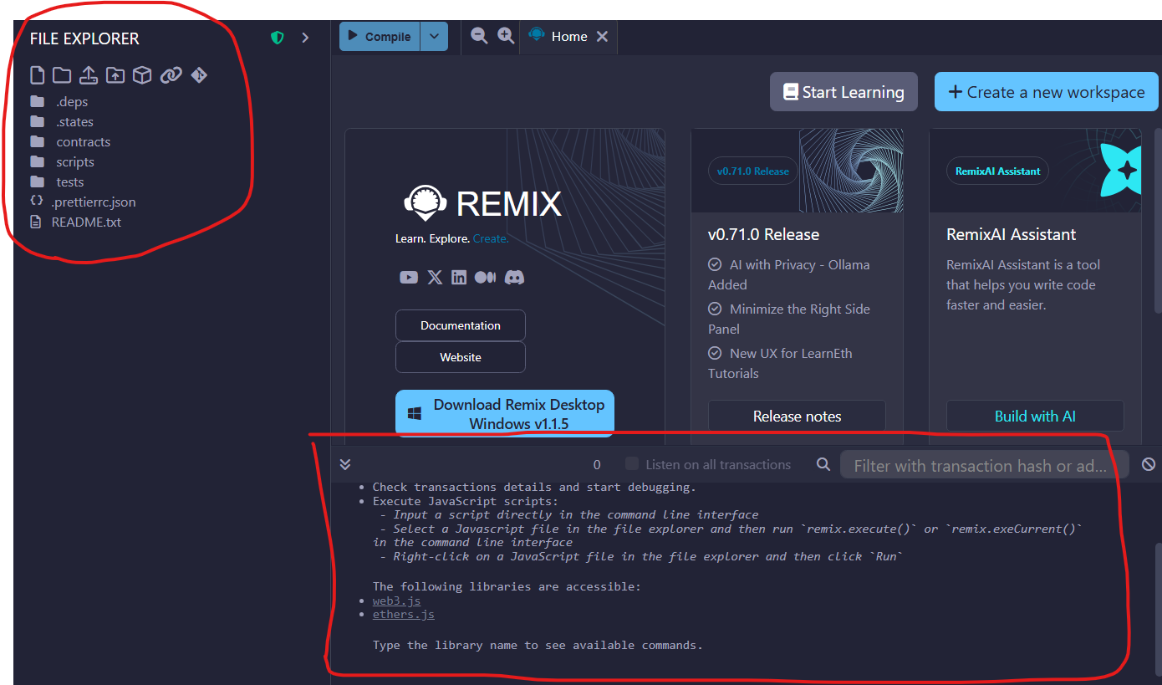
Task: Collapse the File Explorer panel with the chevron
Action: 305,38
